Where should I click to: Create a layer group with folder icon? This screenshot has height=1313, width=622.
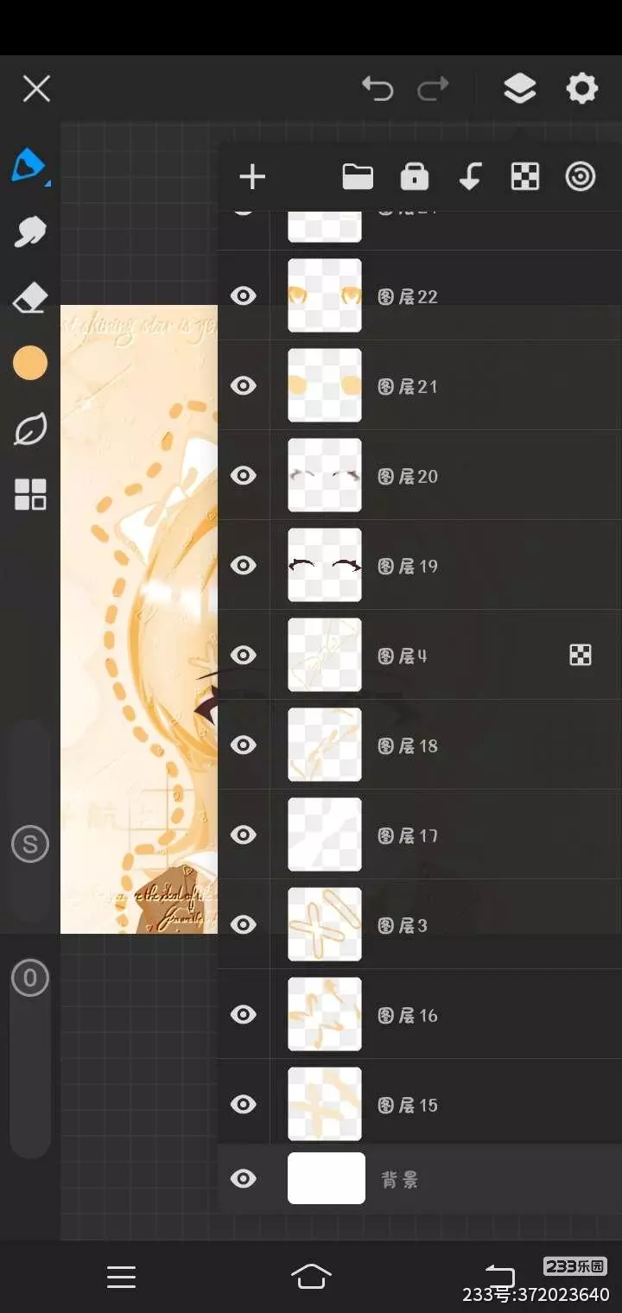[358, 177]
